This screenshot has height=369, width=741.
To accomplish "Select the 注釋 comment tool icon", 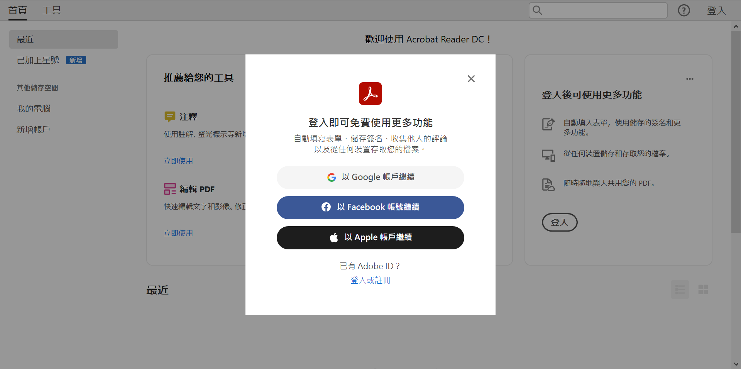I will pos(170,117).
